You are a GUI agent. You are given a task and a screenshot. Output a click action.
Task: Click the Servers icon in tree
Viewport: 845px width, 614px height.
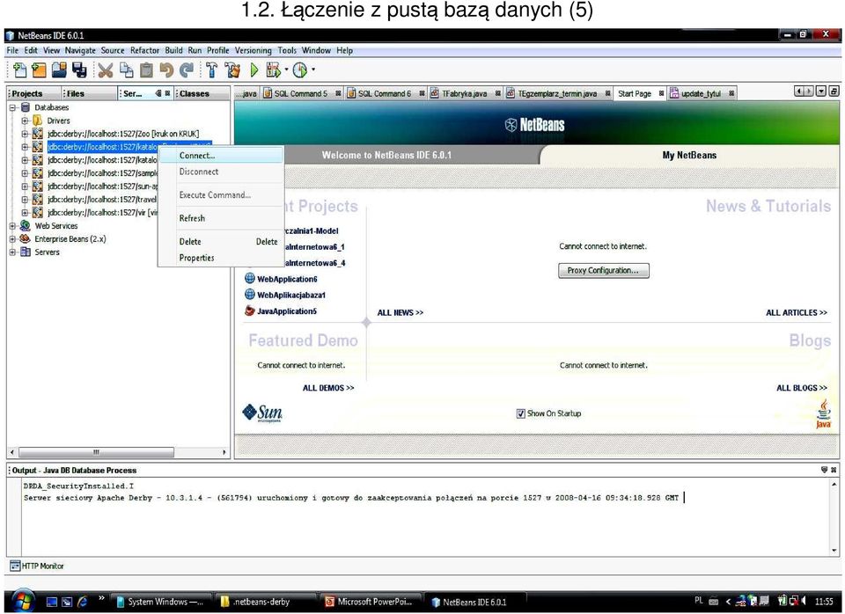click(25, 252)
